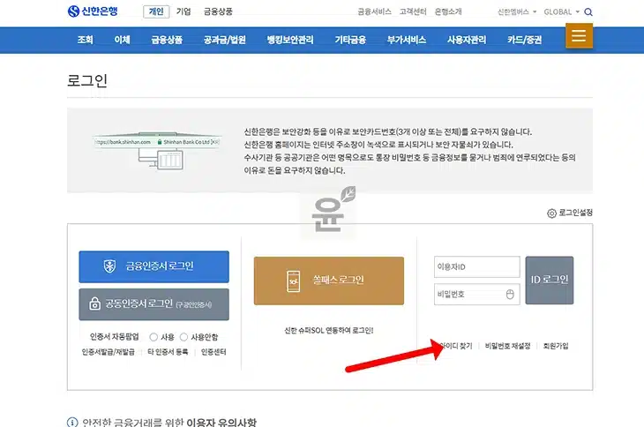The height and width of the screenshot is (427, 644).
Task: Click the 인증서발급/재발급 link
Action: 108,352
